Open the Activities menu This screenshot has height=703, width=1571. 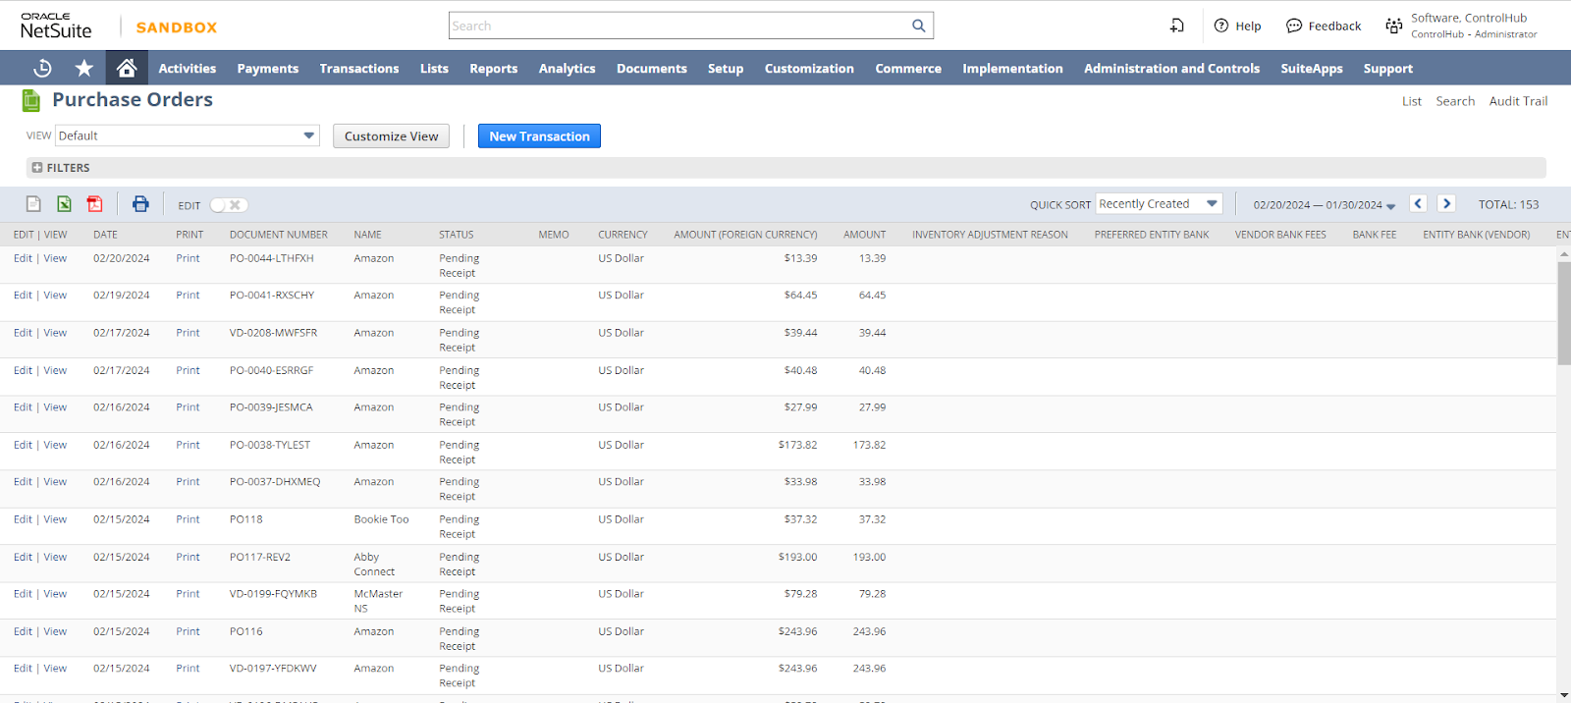click(188, 68)
